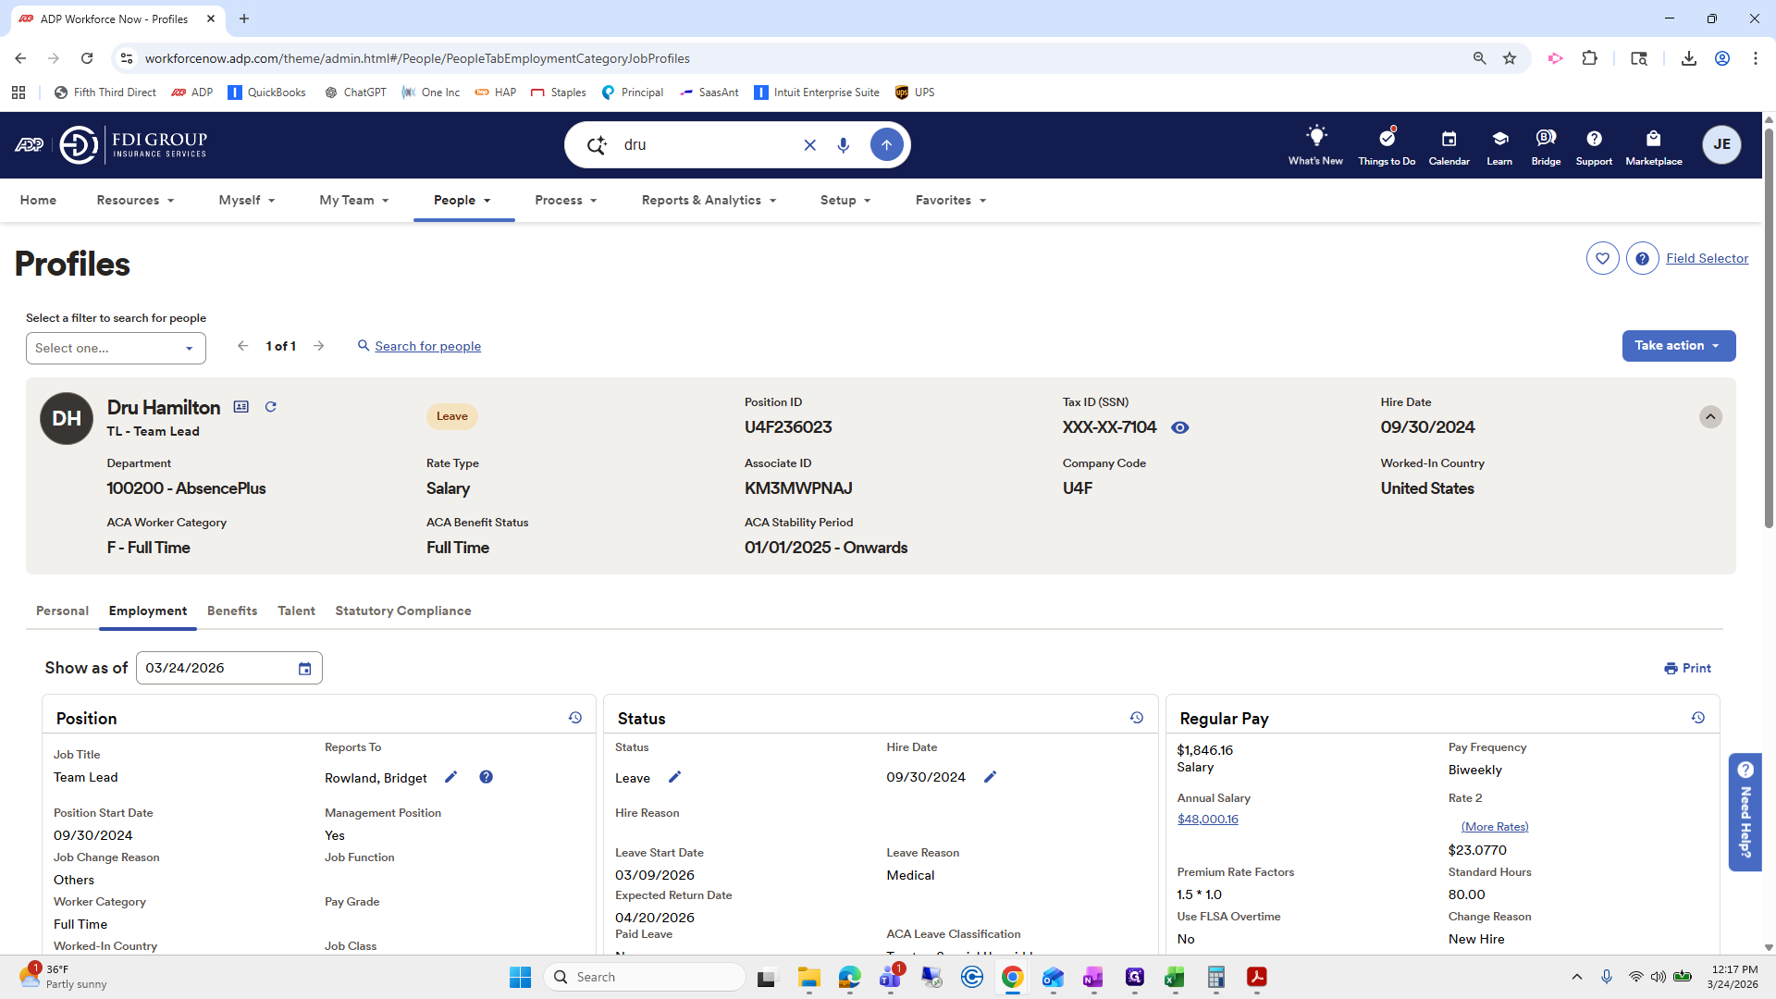Reveal the masked SSN with eye icon
1776x999 pixels.
point(1179,427)
